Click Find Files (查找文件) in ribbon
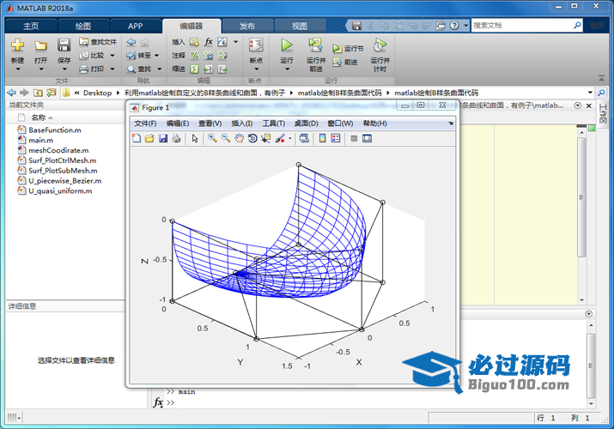This screenshot has height=429, width=614. tap(98, 42)
